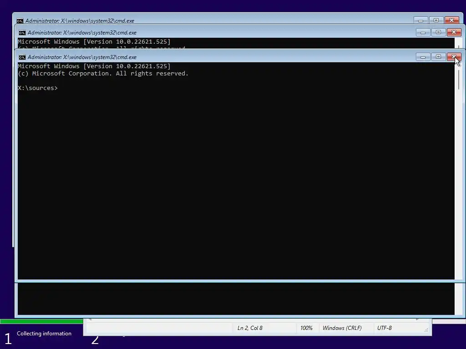This screenshot has height=349, width=466.
Task: Click the rearmost cmd window title icon
Action: [20, 21]
